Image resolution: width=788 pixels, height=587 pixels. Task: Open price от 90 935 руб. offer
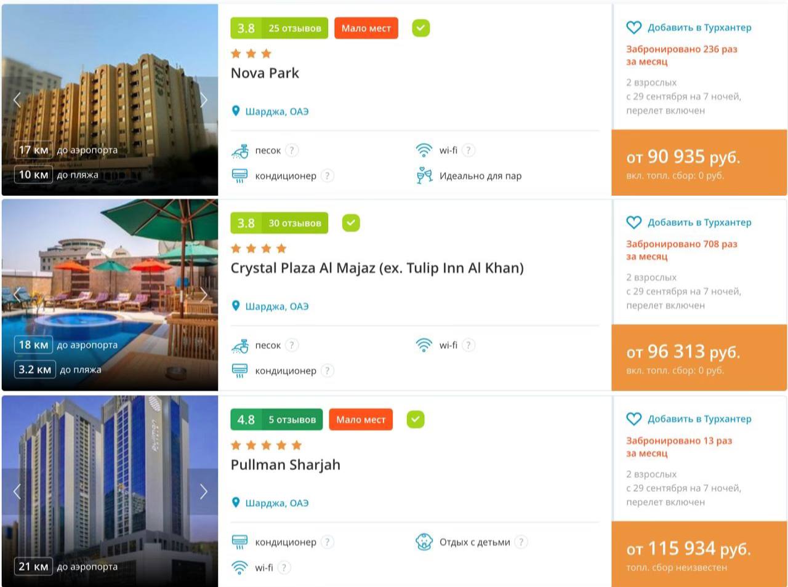[x=699, y=163]
